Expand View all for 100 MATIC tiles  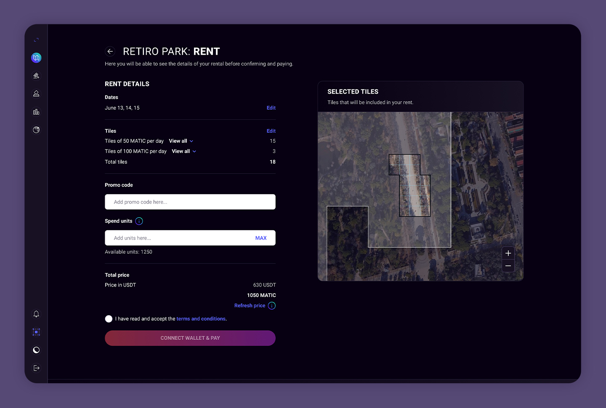(x=184, y=151)
